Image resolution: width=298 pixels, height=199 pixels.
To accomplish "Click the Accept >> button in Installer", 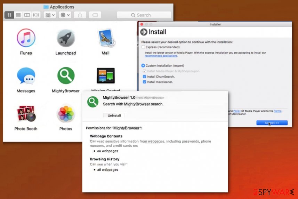I will click(x=272, y=123).
